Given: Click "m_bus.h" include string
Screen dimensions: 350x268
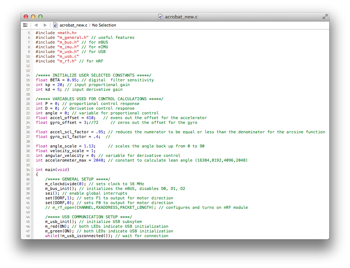Looking at the screenshot, I should click(x=68, y=42).
